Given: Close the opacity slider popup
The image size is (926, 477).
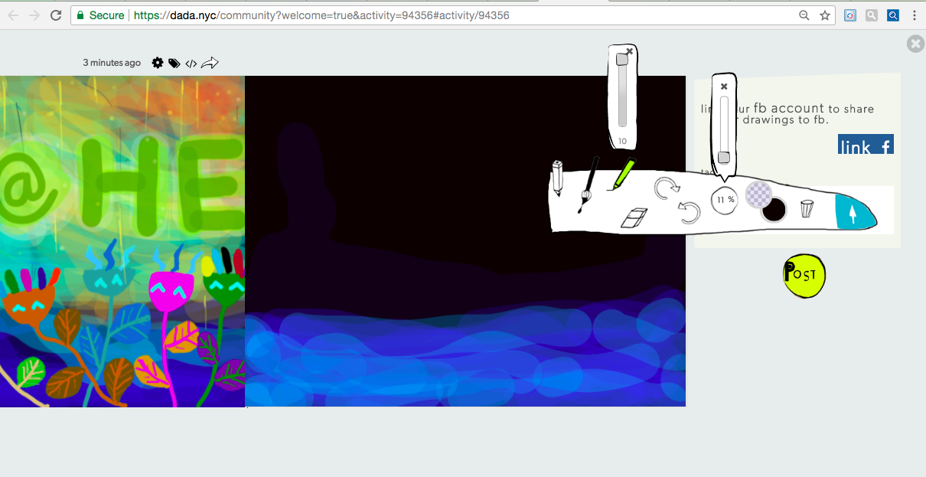Looking at the screenshot, I should (x=724, y=87).
